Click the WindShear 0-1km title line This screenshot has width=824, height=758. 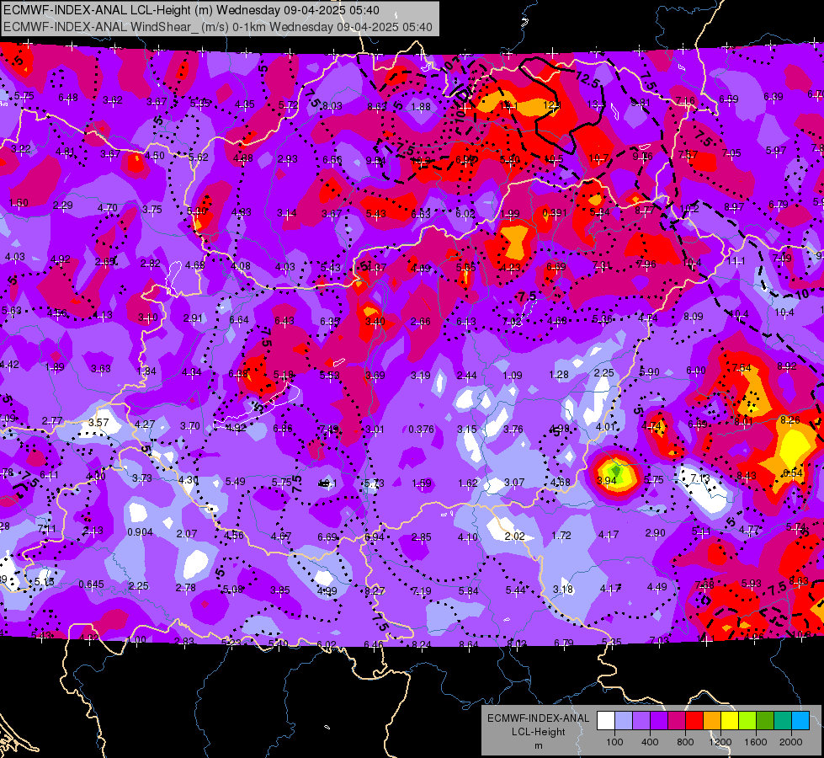pyautogui.click(x=218, y=27)
